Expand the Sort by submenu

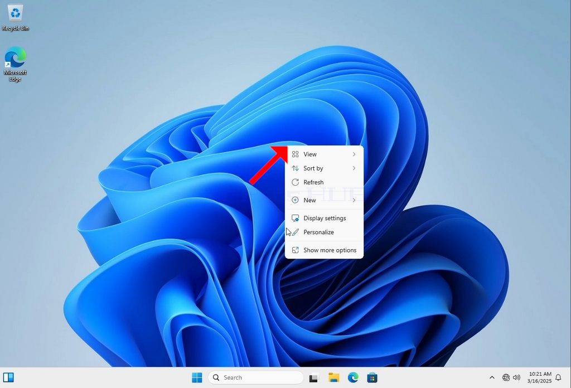coord(324,168)
